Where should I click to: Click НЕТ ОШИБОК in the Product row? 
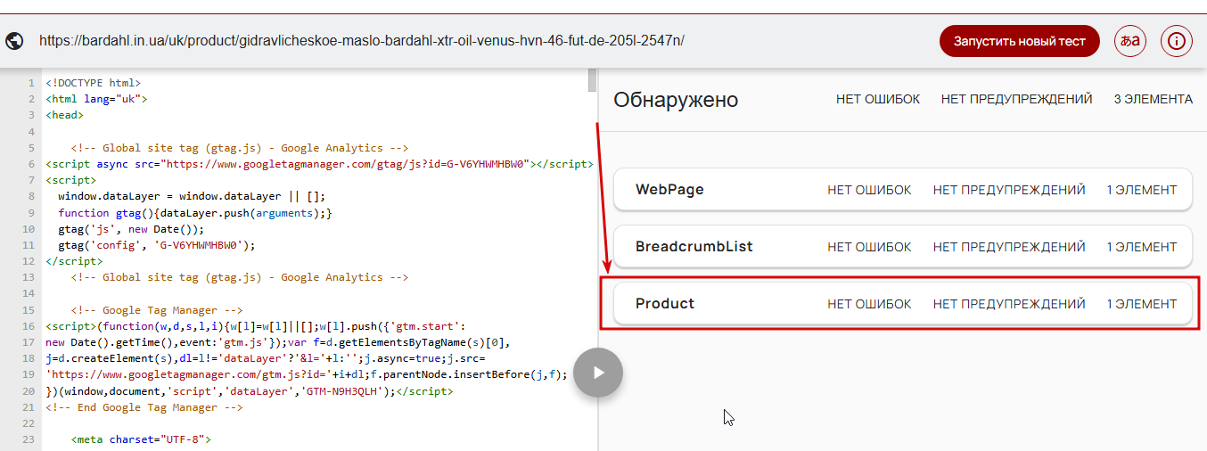[870, 304]
